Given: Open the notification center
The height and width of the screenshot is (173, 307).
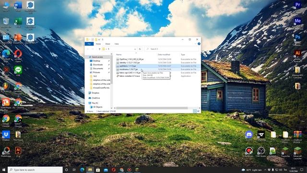Looking at the screenshot, I should point(302,170).
